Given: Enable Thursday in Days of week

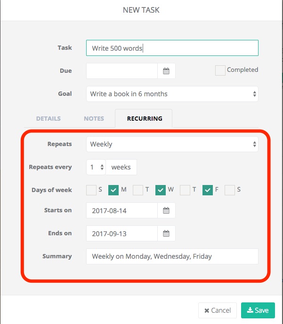Looking at the screenshot, I should point(185,190).
